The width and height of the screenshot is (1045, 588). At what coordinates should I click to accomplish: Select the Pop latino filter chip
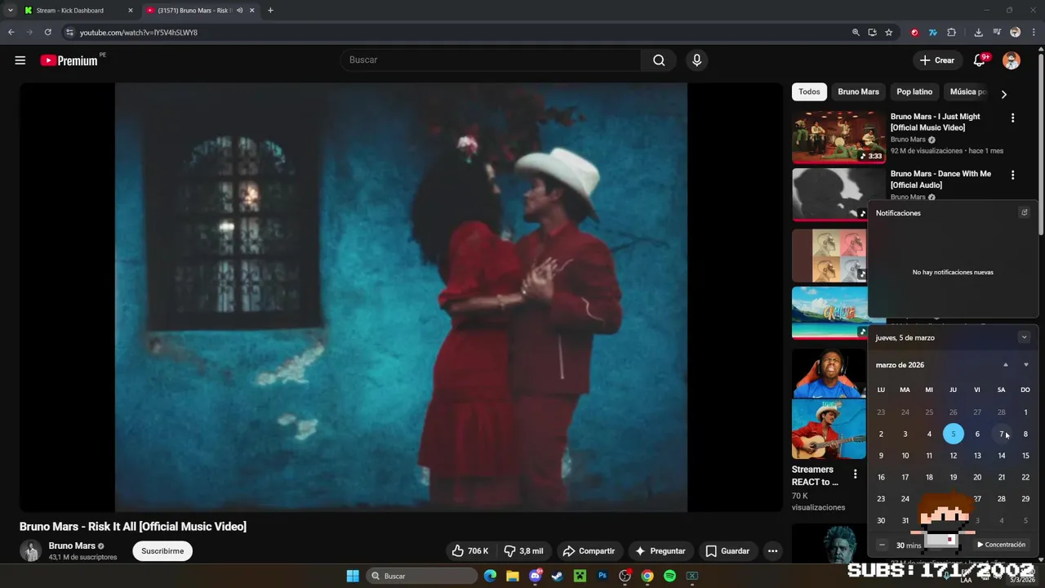click(x=914, y=92)
